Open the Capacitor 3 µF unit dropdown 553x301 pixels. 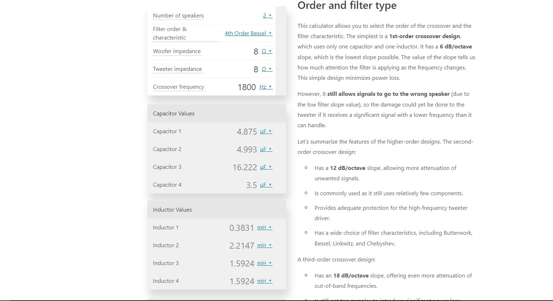click(x=266, y=167)
